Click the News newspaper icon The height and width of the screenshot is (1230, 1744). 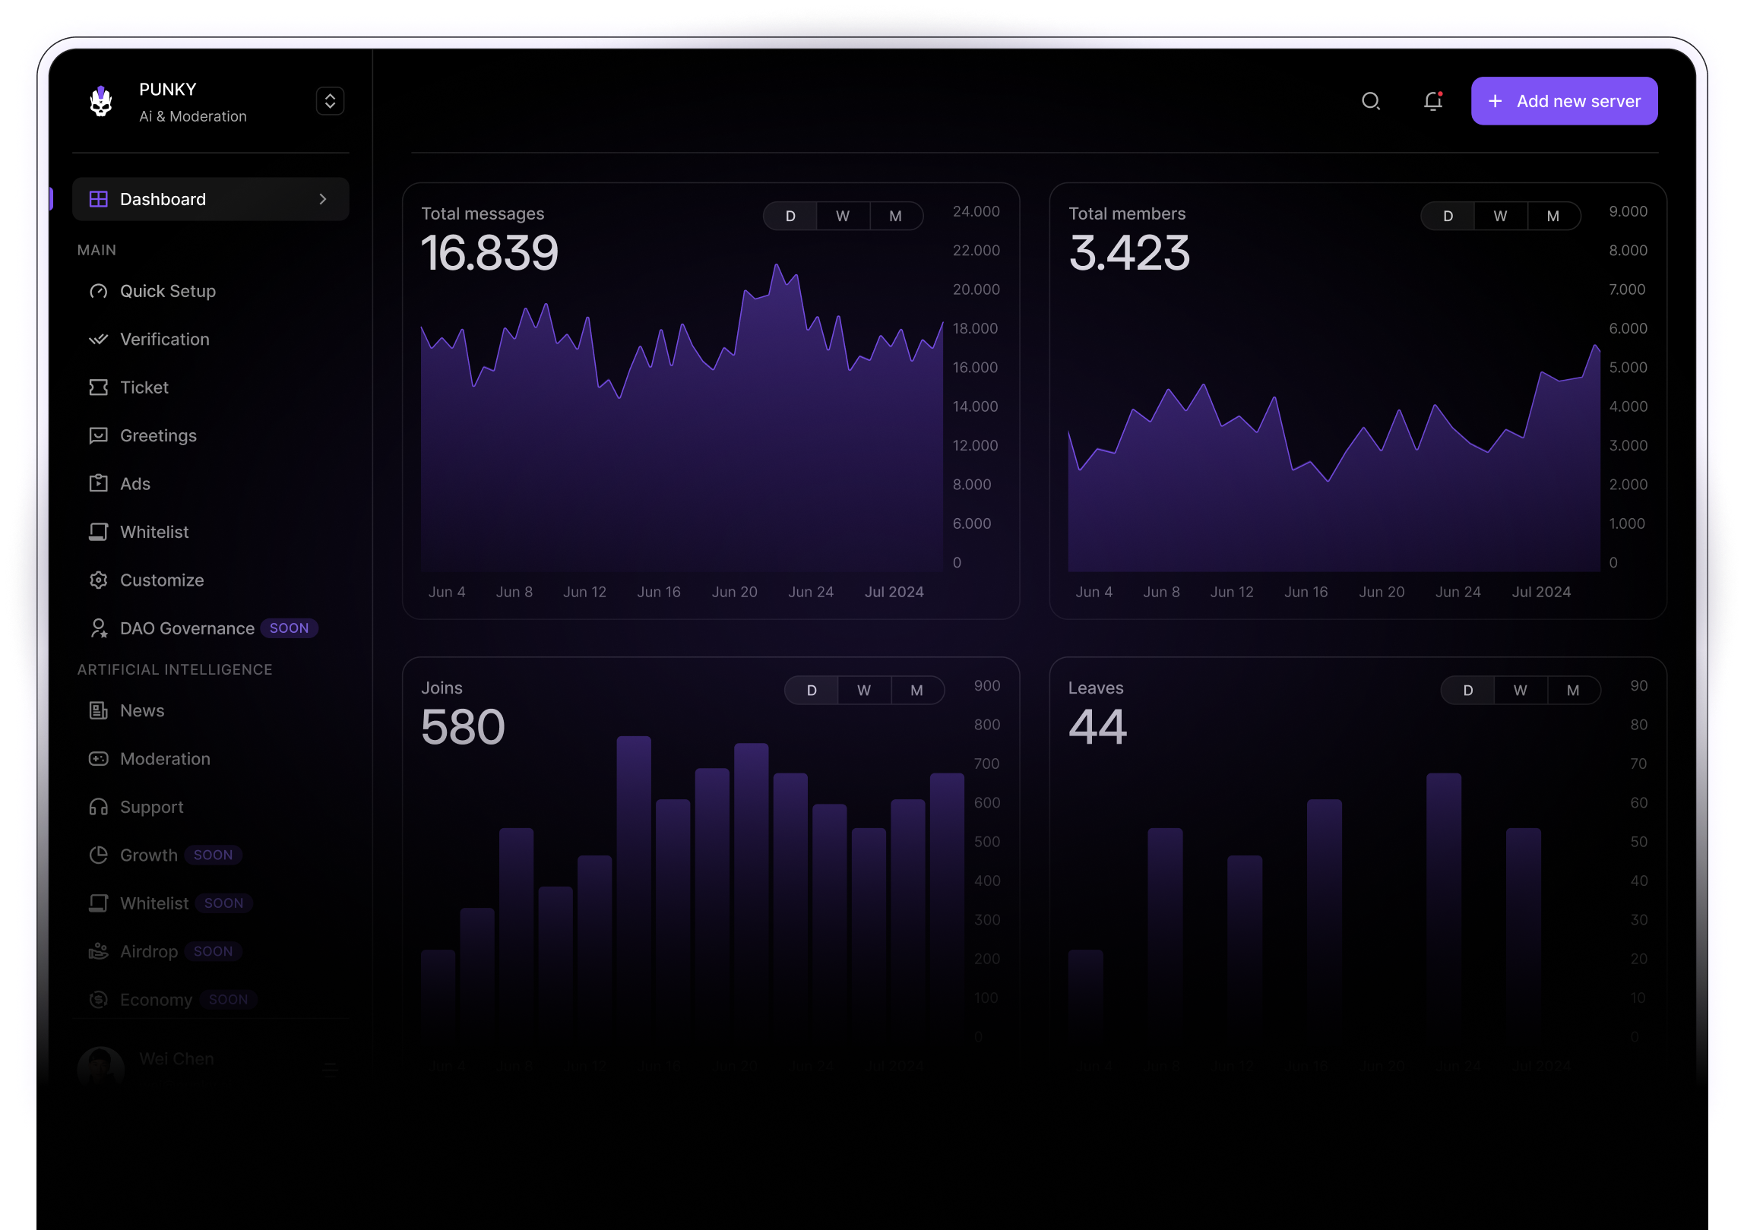click(x=99, y=711)
